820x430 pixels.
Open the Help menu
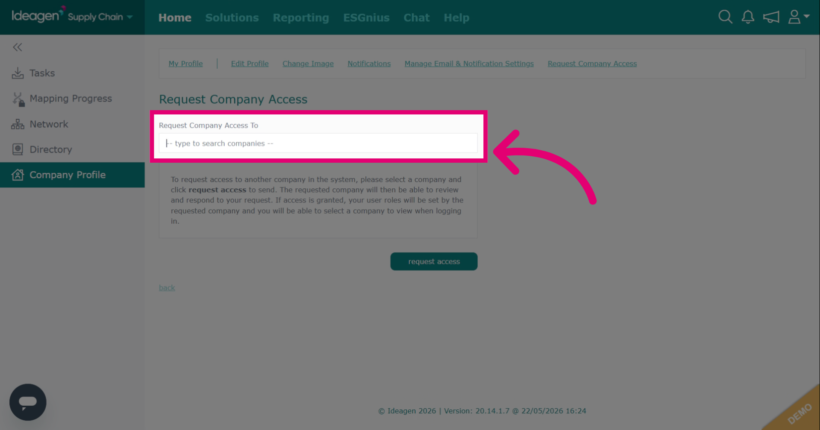coord(456,18)
